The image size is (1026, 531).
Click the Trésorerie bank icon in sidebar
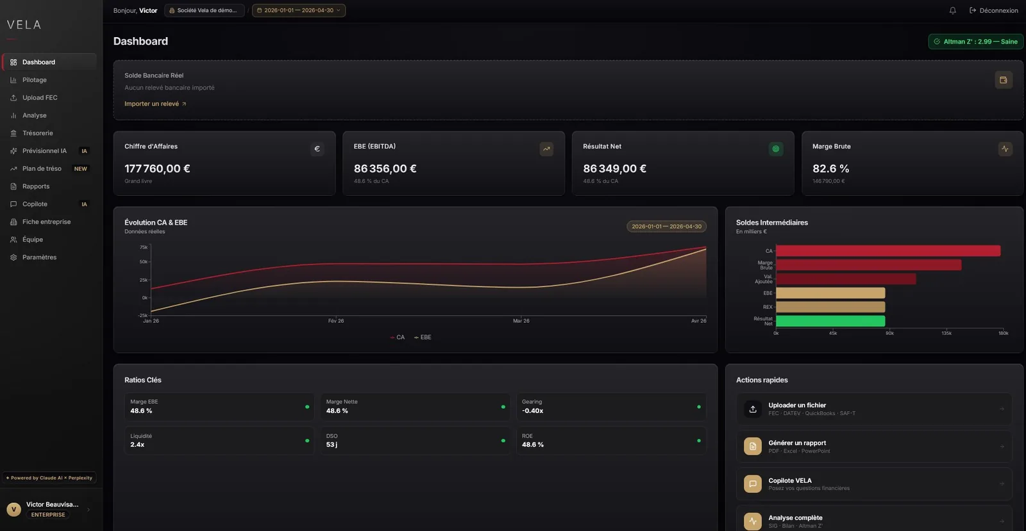13,133
